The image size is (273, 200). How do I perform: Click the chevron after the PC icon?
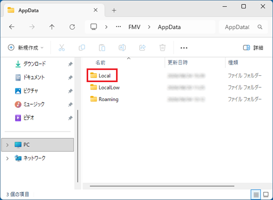106,27
